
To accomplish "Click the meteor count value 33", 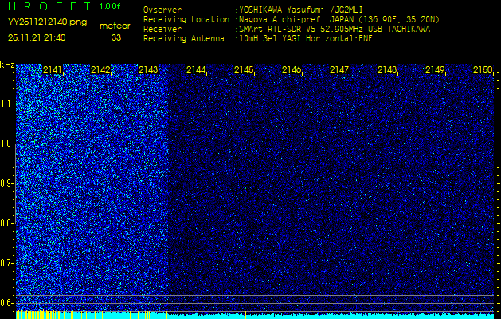I will coord(116,37).
